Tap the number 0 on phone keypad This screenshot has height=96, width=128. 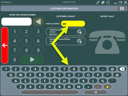pyautogui.click(x=15, y=59)
